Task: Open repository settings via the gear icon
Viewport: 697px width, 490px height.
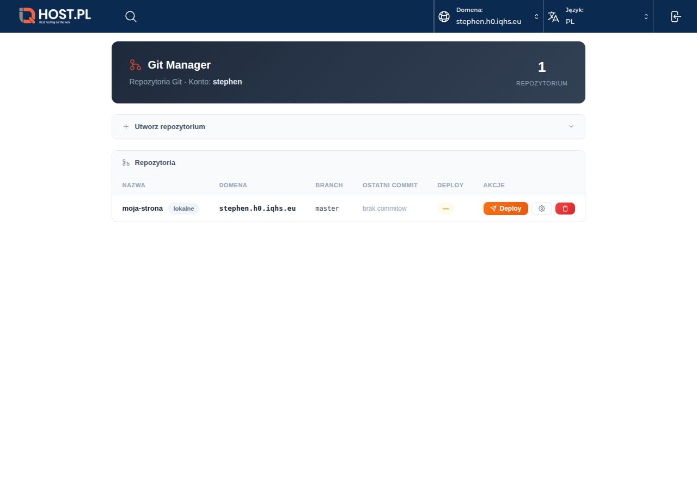Action: tap(541, 209)
